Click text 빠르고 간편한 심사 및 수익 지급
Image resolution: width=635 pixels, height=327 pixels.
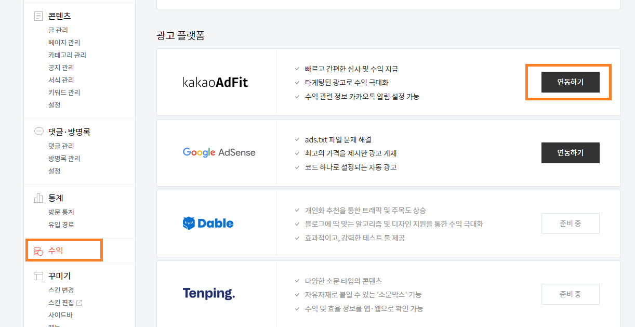click(x=352, y=69)
